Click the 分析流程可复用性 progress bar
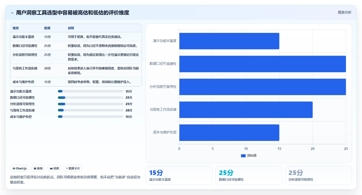The image size is (362, 195). 91,104
